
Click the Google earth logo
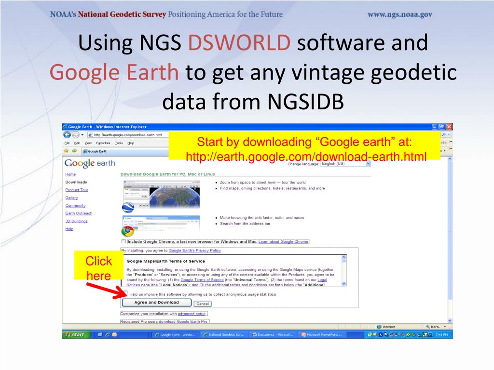(x=90, y=163)
